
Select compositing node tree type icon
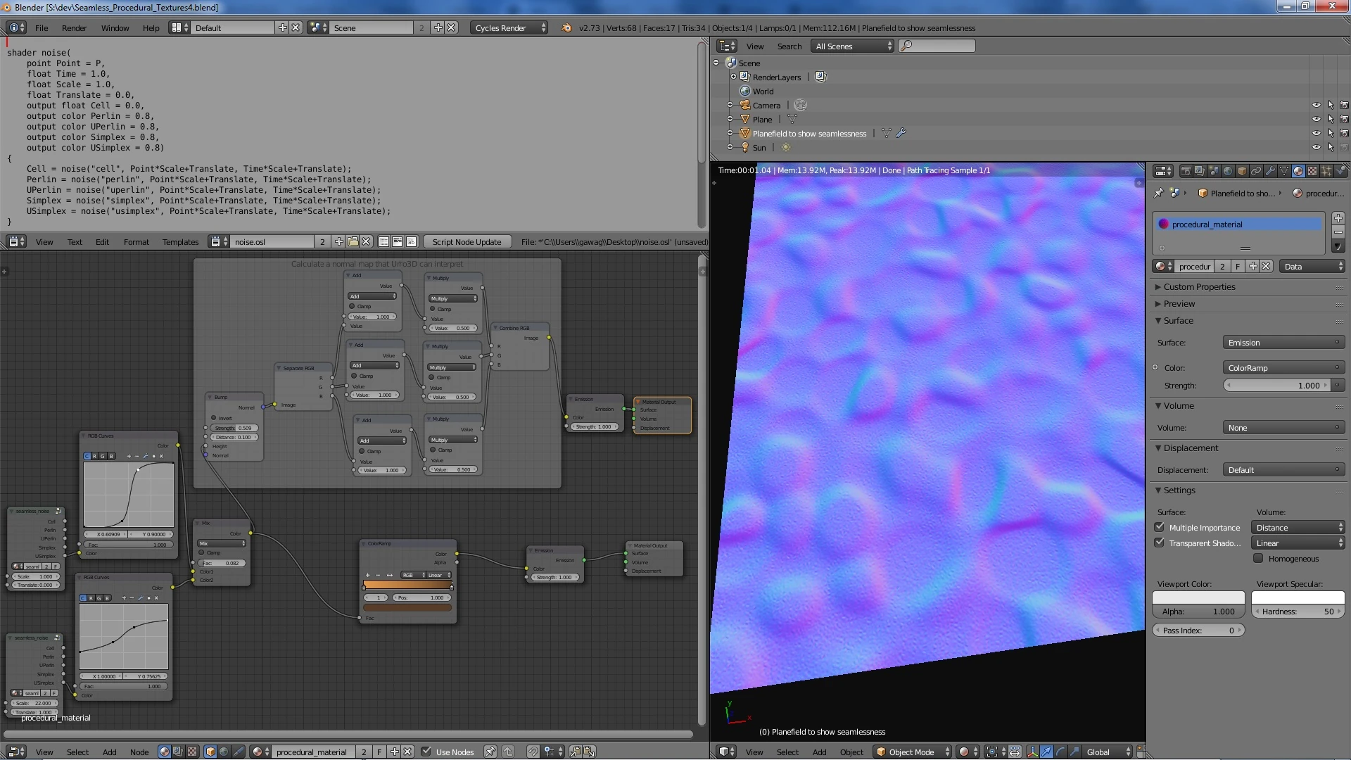[178, 752]
